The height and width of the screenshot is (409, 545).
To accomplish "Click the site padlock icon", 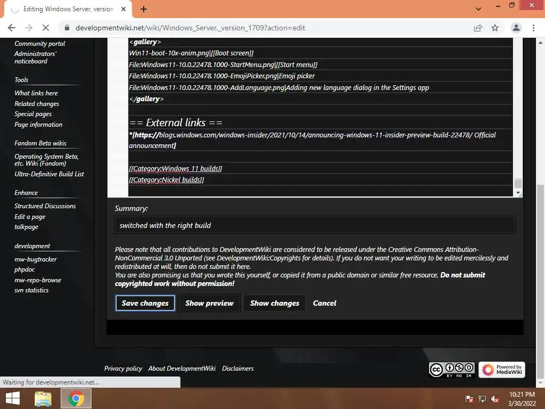I will coord(67,28).
